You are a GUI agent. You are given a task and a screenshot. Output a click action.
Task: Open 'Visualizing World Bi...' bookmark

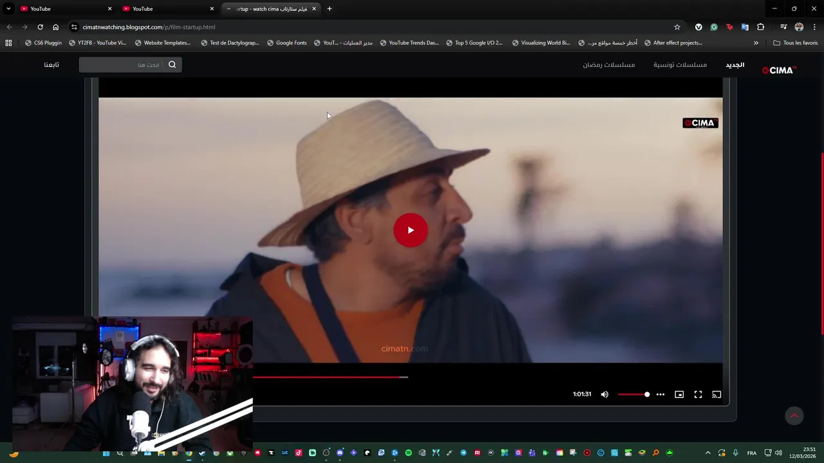541,42
